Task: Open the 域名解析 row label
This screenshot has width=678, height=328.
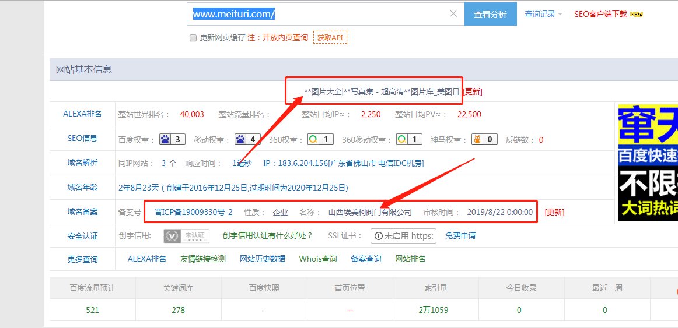Action: (82, 163)
